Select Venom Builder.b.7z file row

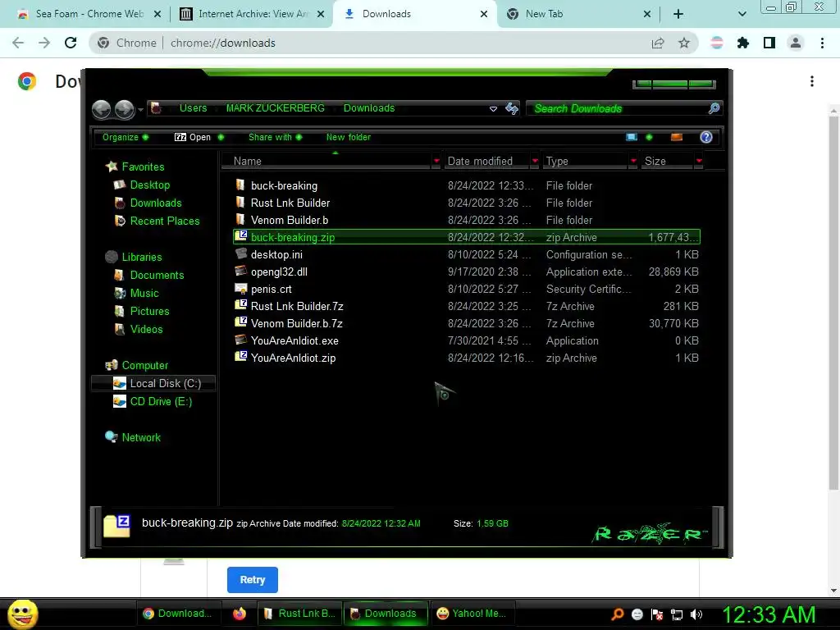[x=467, y=323]
